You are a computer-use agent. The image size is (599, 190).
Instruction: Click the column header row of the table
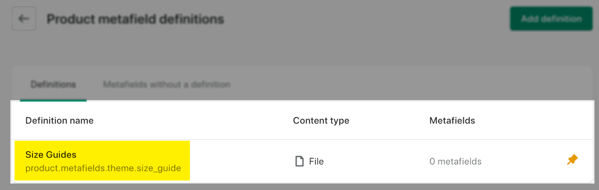302,121
